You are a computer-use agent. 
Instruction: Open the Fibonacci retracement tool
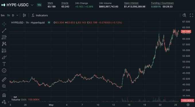click(4, 37)
